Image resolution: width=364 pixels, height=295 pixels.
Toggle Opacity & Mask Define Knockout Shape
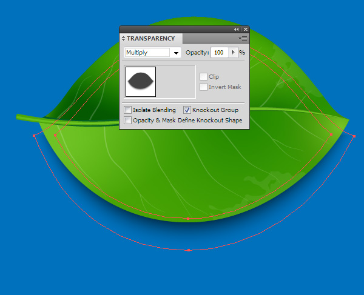click(x=127, y=121)
